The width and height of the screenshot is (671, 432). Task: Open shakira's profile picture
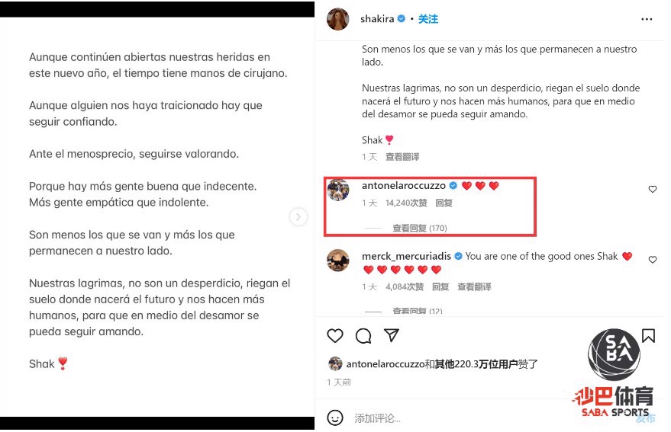pos(337,19)
